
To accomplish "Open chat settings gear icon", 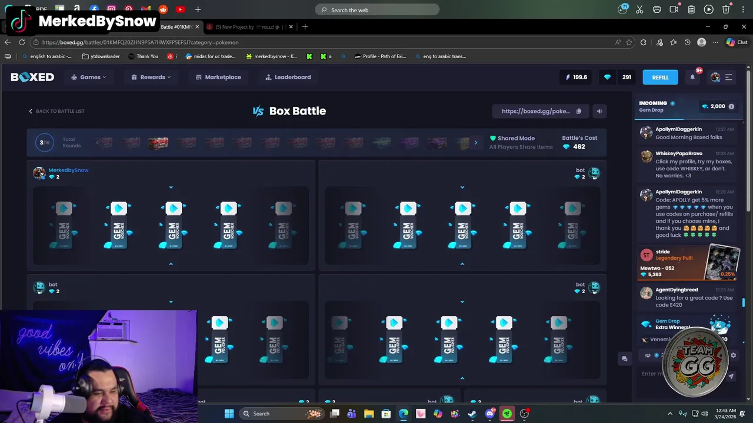I will click(733, 355).
